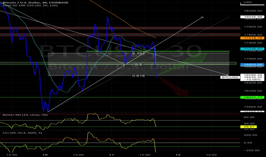Click the blue 16854.89 price label

tap(252, 65)
